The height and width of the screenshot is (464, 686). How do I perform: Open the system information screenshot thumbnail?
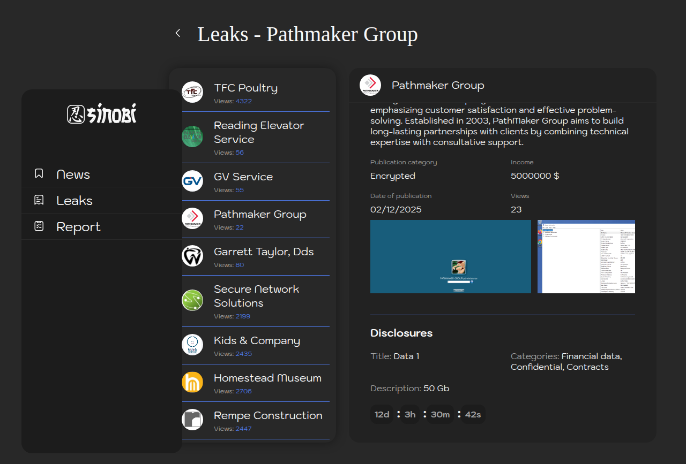click(586, 256)
